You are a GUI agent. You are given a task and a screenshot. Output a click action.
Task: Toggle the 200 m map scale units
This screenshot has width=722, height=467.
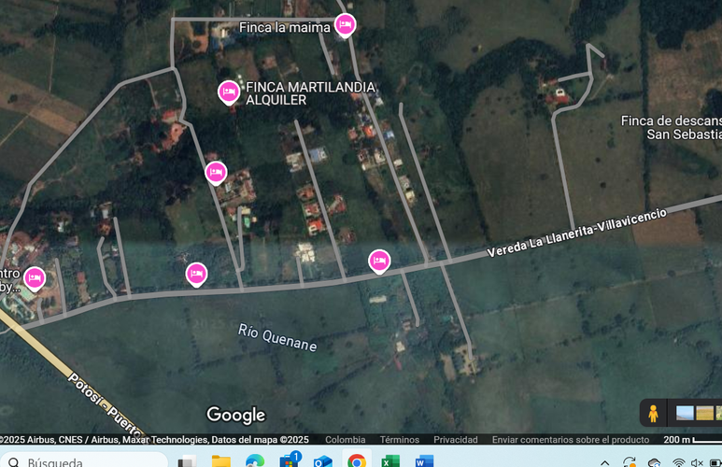tap(692, 439)
